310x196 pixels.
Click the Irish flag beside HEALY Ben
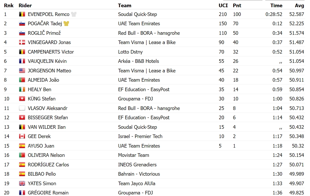[x=22, y=89]
